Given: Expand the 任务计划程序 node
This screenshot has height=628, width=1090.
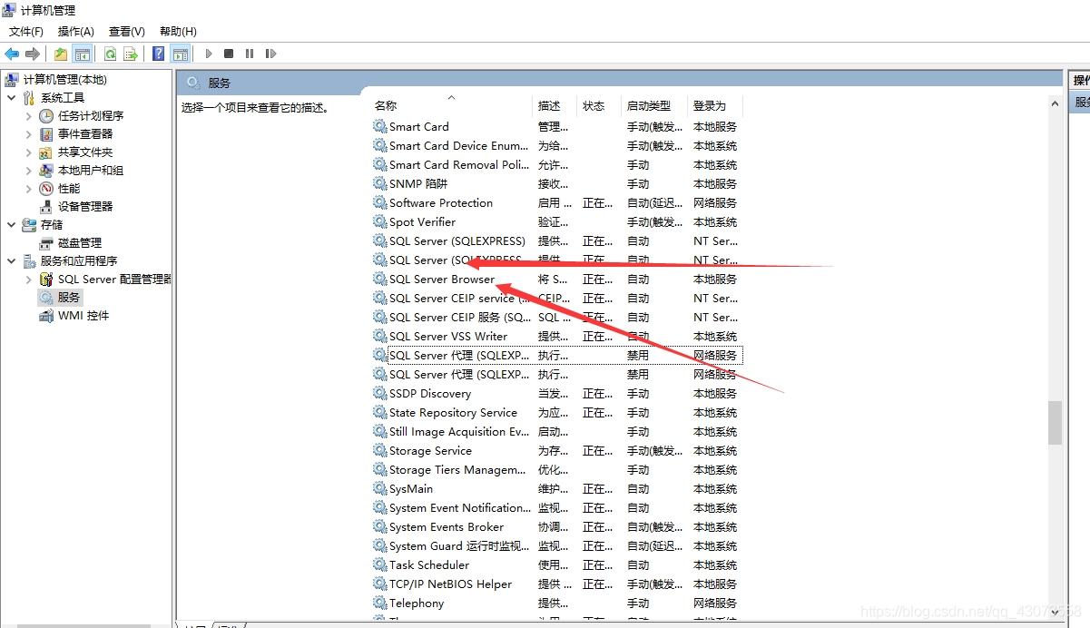Looking at the screenshot, I should [29, 116].
